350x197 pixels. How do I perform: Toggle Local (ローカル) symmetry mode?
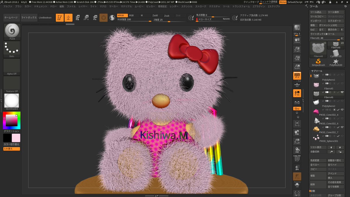coord(297,93)
